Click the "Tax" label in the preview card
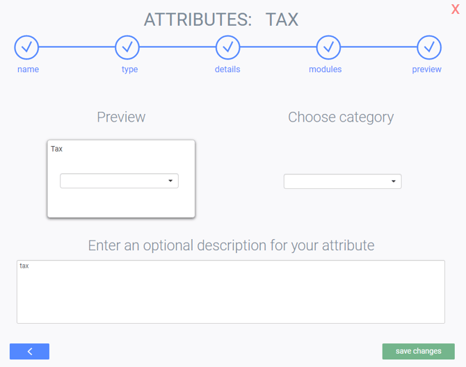Image resolution: width=466 pixels, height=367 pixels. (57, 149)
